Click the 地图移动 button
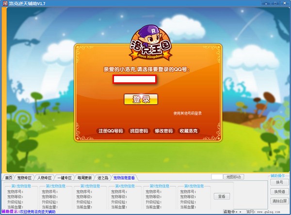This screenshot has width=291, height=215. (x=233, y=177)
